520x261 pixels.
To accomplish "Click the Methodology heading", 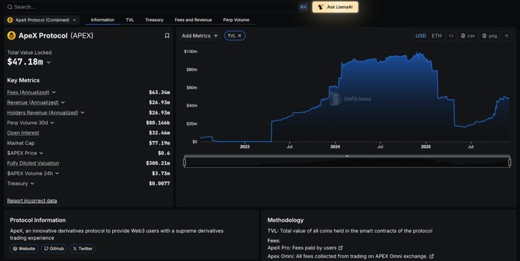I will [285, 220].
